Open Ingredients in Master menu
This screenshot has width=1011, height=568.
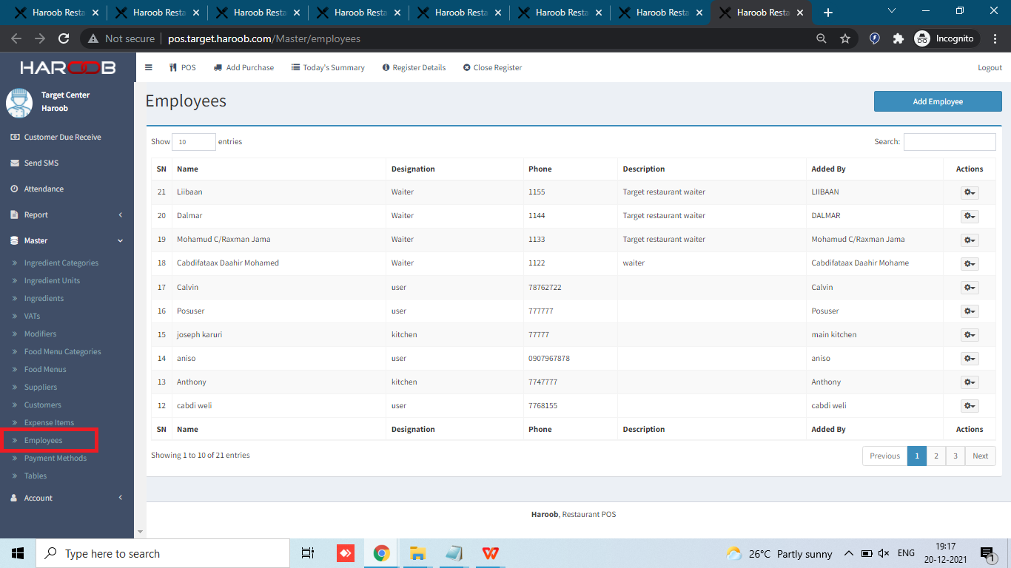coord(44,298)
